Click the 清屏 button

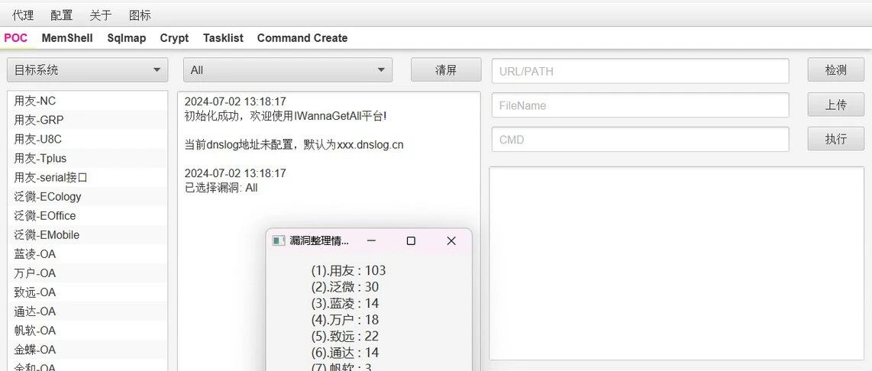pos(446,70)
